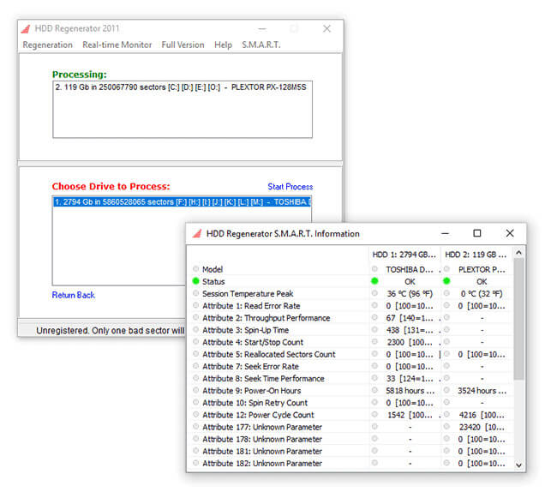557x504 pixels.
Task: Maximize the S.M.A.R.T. Information window
Action: (477, 233)
